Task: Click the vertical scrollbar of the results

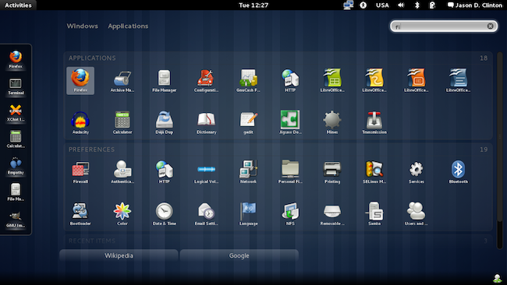Action: point(500,150)
